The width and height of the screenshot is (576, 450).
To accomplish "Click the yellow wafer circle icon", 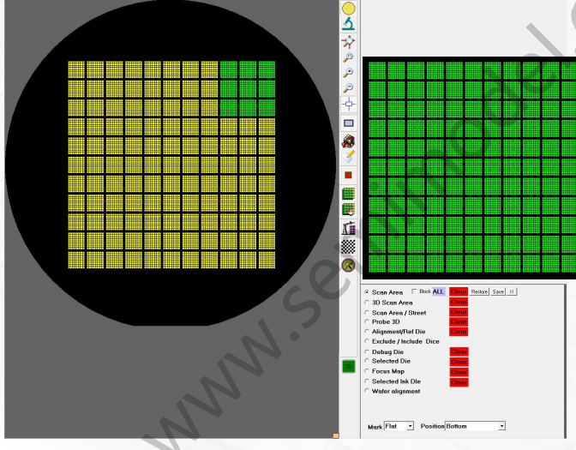I will click(349, 9).
